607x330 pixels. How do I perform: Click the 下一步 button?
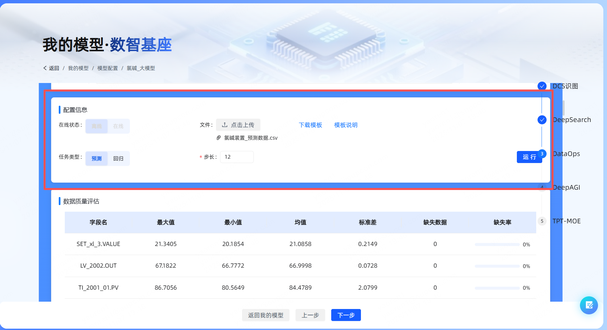pos(346,315)
